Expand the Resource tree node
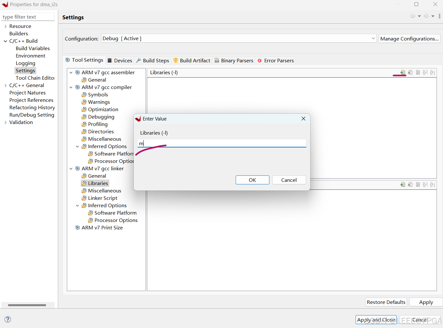The width and height of the screenshot is (443, 328). tap(5, 26)
